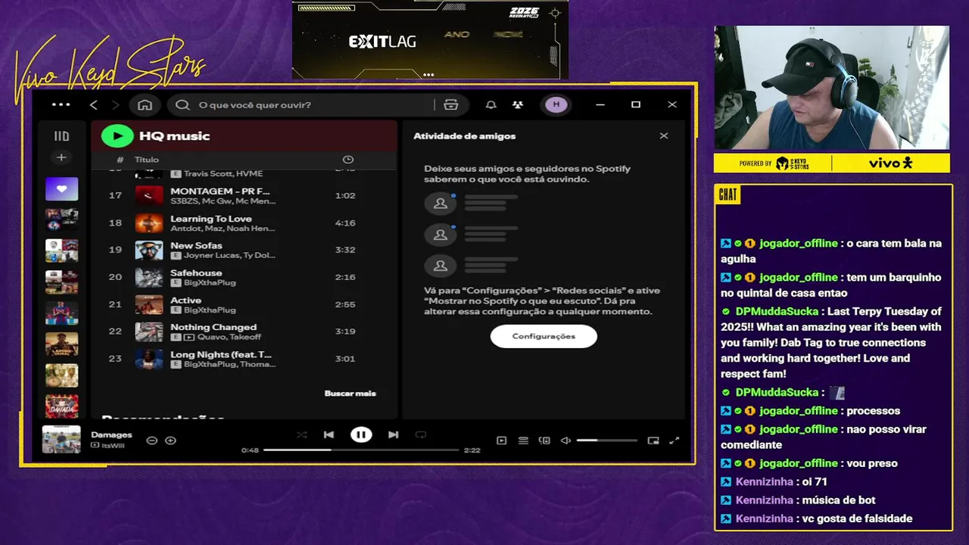Sort by duration clock column icon
This screenshot has width=969, height=545.
[348, 160]
